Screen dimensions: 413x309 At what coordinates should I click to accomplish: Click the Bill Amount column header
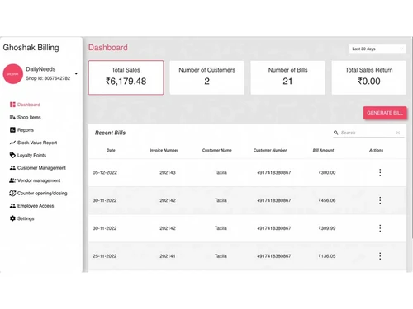tap(323, 150)
